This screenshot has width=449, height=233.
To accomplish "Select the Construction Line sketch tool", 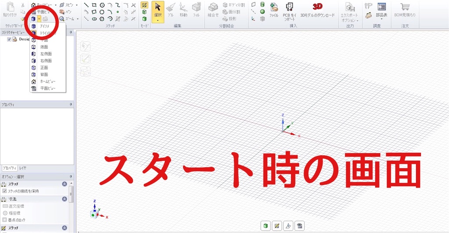I will [x=86, y=19].
